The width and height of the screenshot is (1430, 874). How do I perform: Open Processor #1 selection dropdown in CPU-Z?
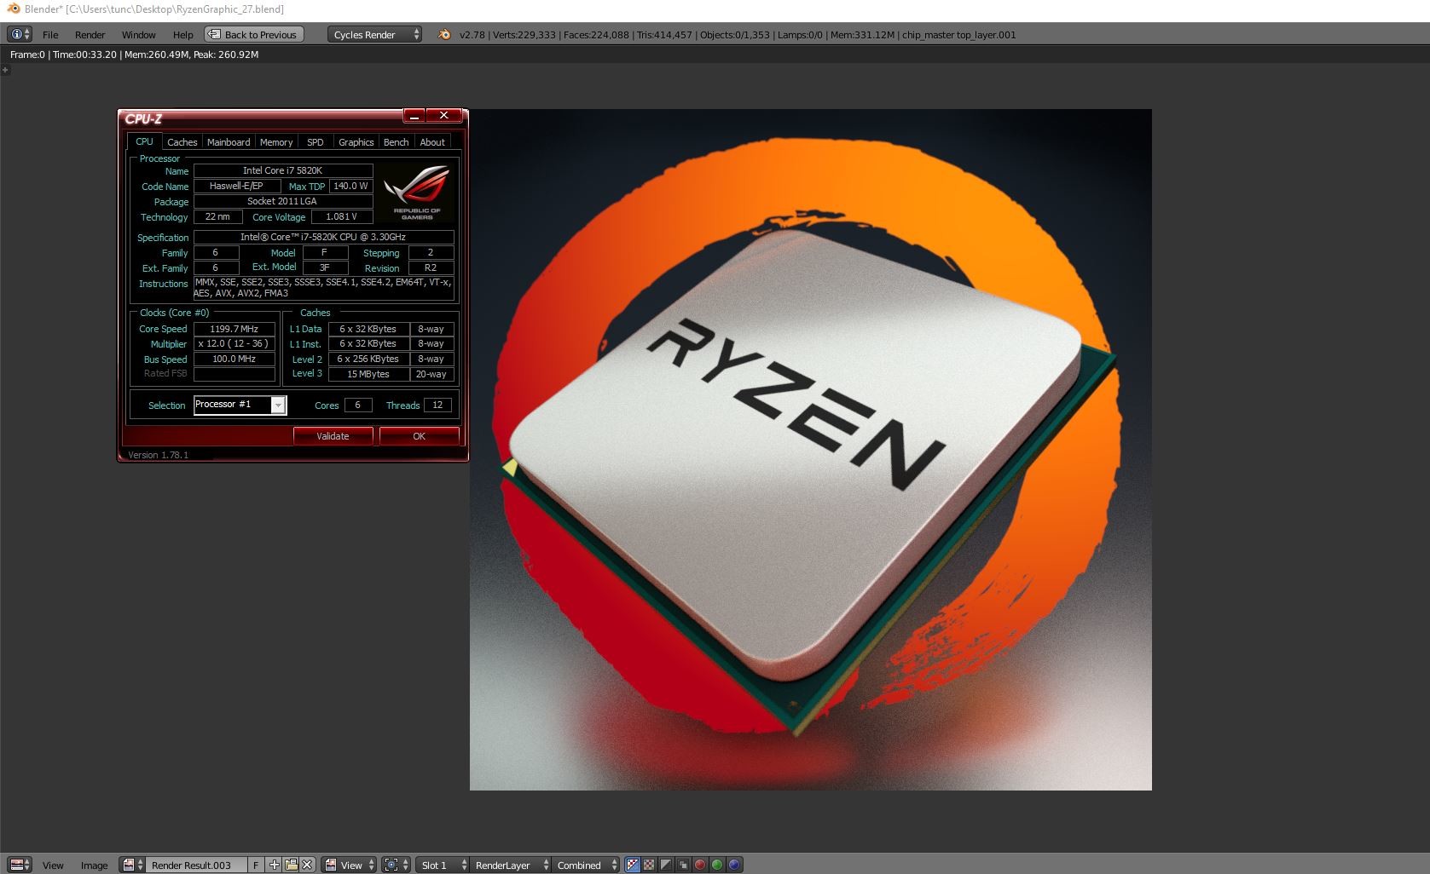click(240, 405)
